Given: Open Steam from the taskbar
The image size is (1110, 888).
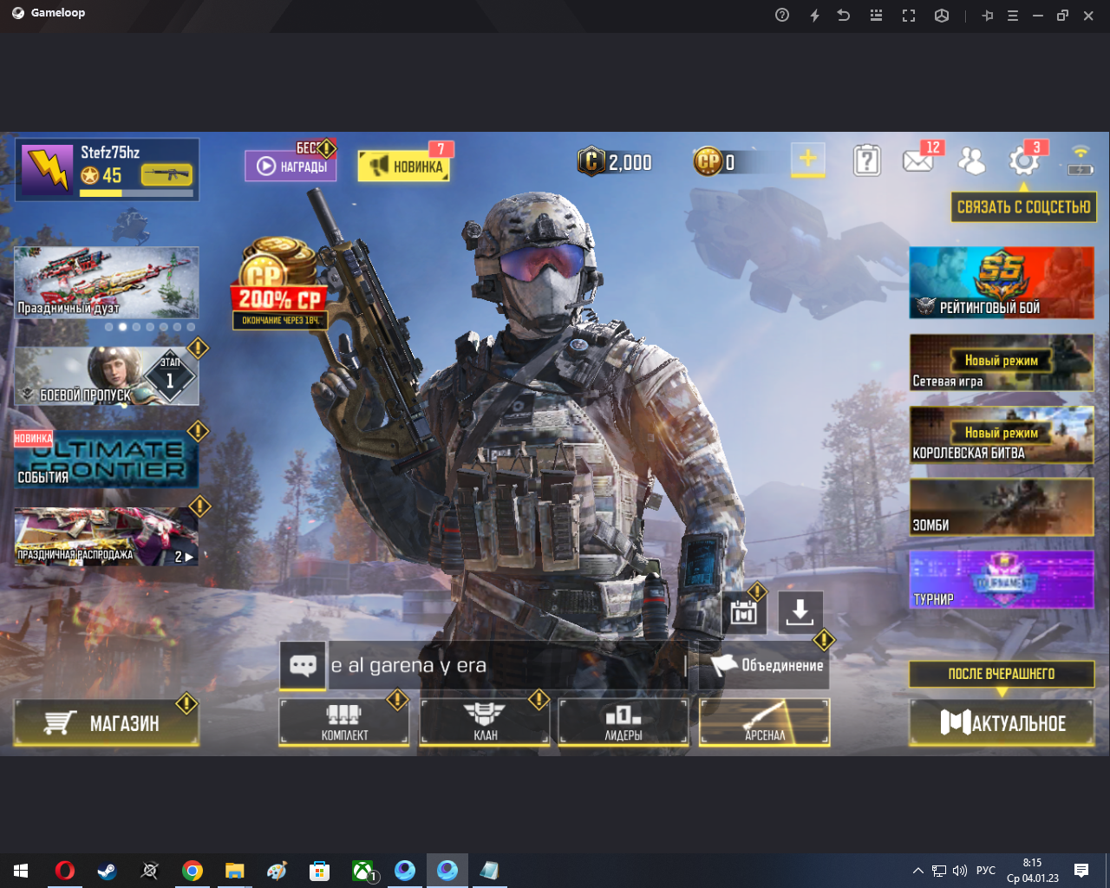Looking at the screenshot, I should click(x=108, y=871).
